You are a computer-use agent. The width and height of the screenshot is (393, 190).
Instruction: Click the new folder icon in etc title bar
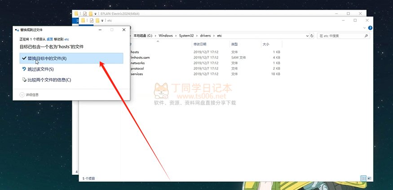tap(97, 21)
